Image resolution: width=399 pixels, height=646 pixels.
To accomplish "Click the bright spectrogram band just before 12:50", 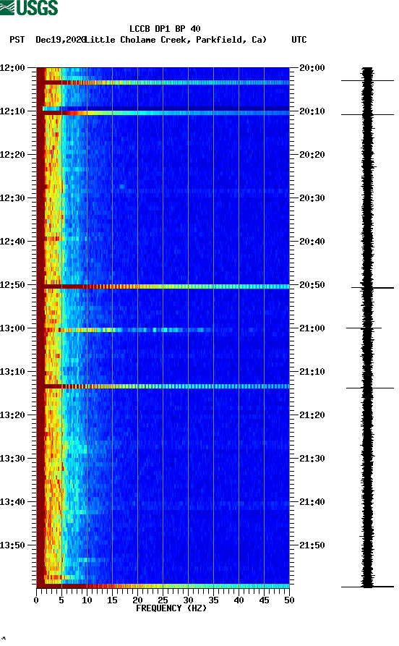I will coord(163,286).
